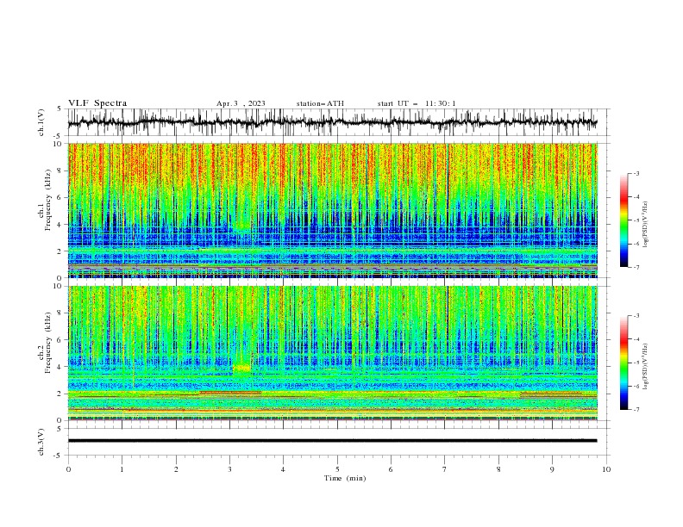Click time axis tick label "6"
This screenshot has width=683, height=527.
[x=391, y=469]
